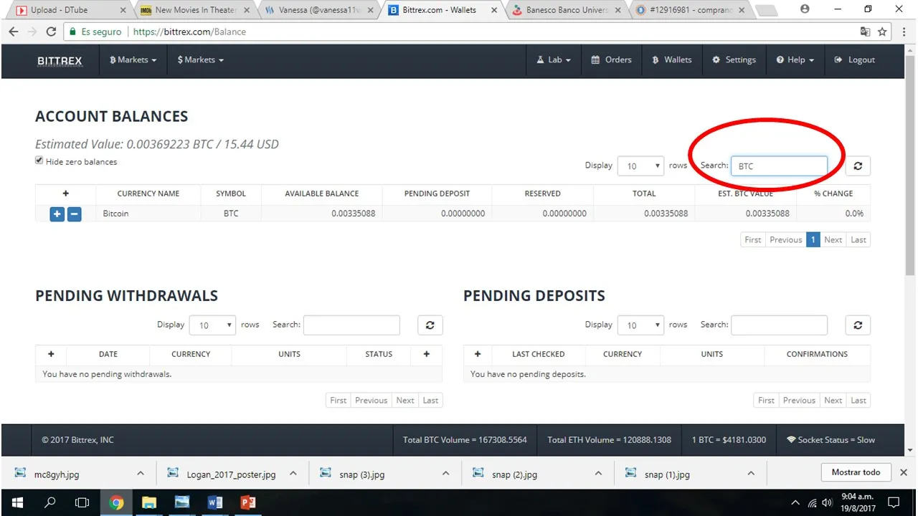Open File Explorer from the taskbar
This screenshot has height=516, width=918.
pyautogui.click(x=149, y=502)
